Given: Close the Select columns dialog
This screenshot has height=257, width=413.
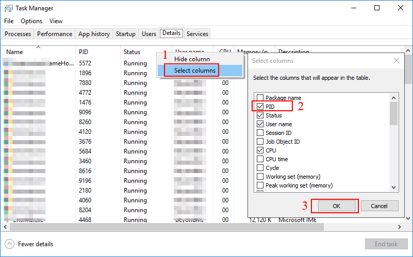Looking at the screenshot, I should tap(396, 60).
